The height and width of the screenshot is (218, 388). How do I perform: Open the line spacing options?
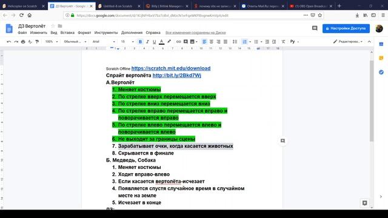pyautogui.click(x=235, y=42)
